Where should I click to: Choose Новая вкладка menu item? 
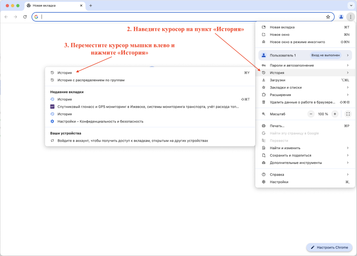click(305, 27)
